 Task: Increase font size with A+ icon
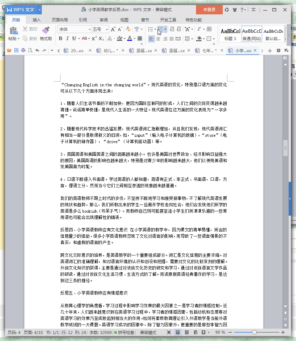coord(113,29)
